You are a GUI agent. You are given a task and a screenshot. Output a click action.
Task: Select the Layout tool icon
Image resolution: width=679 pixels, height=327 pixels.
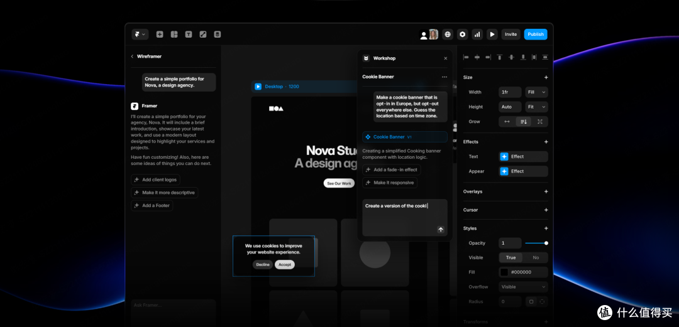[x=174, y=35]
